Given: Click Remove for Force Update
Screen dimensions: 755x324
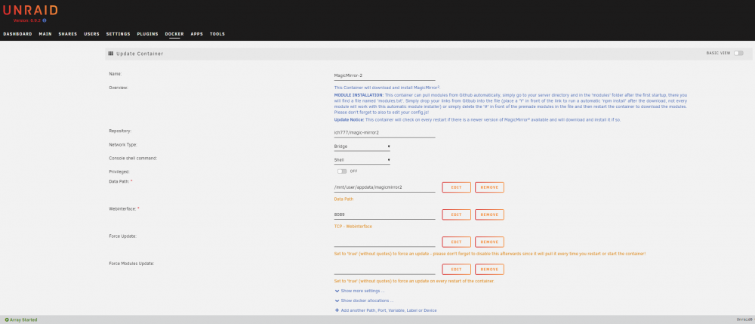Looking at the screenshot, I should pos(489,242).
